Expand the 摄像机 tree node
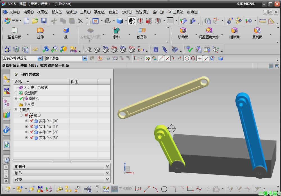This screenshot has height=196, width=281. (x=16, y=98)
